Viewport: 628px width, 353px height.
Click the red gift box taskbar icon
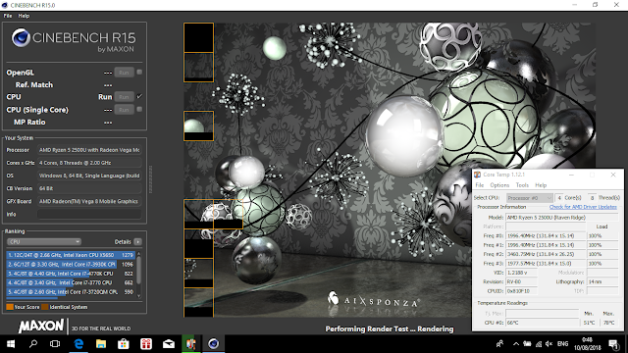point(146,344)
